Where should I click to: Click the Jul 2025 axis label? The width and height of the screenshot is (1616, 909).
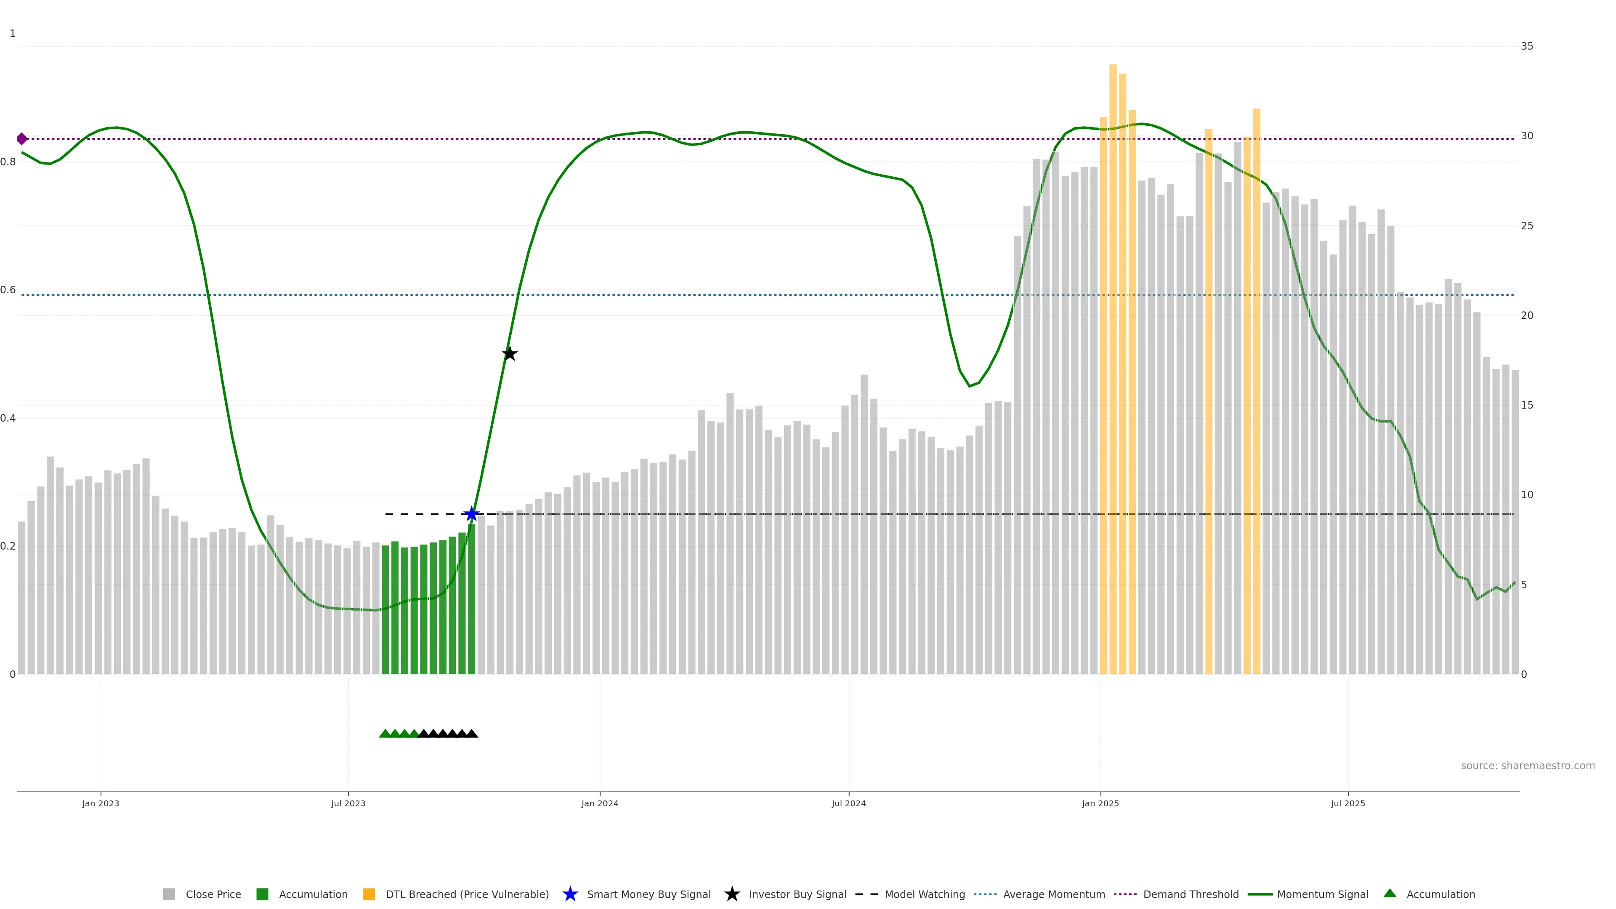coord(1348,803)
